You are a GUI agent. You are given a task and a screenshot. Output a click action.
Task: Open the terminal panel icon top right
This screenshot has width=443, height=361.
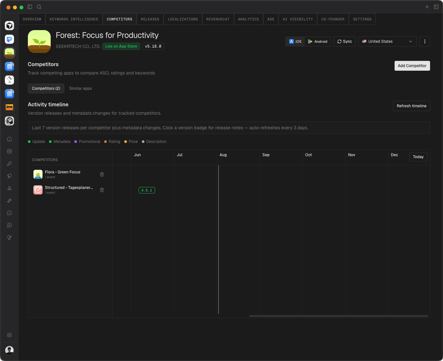point(436,7)
